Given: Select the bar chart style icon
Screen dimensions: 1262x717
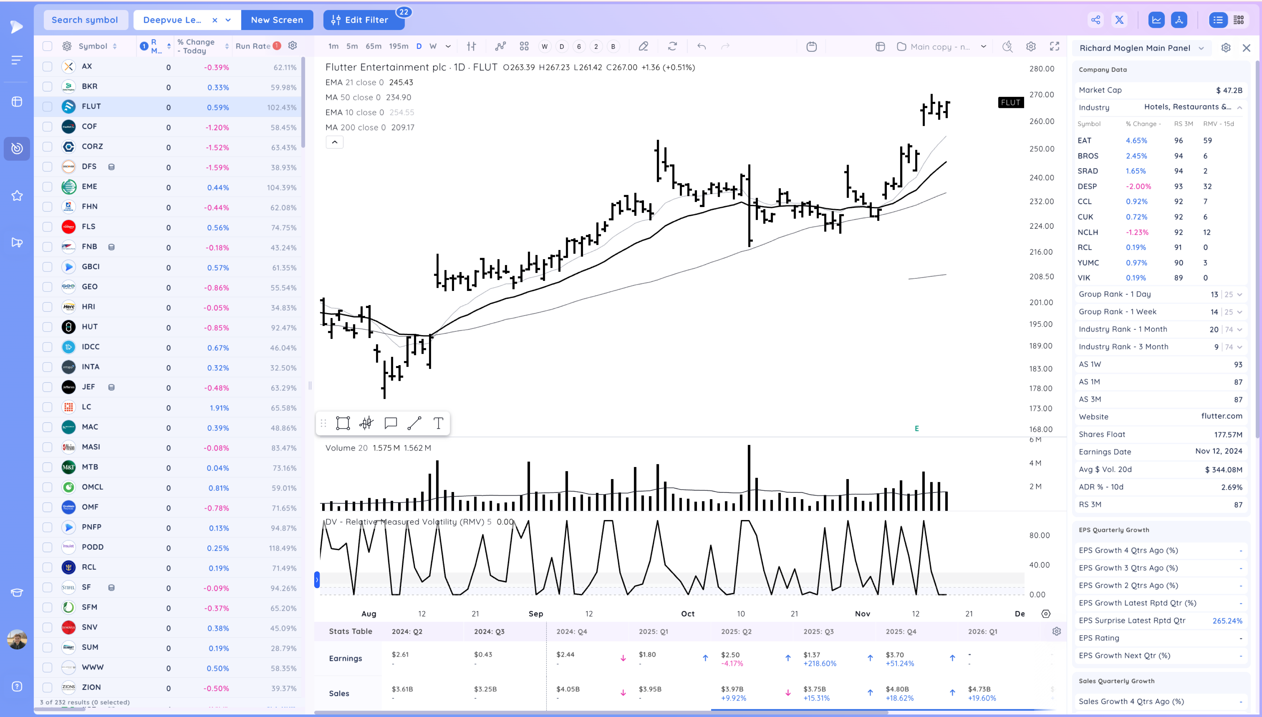Looking at the screenshot, I should tap(472, 46).
